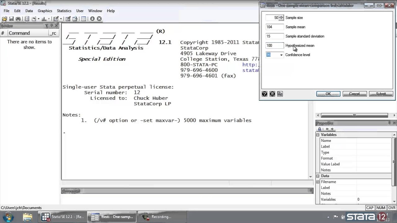Click the left arrow in Properties panel
397x223 pixels.
[327, 129]
